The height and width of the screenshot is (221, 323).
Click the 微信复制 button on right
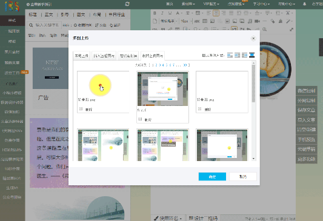(306, 91)
